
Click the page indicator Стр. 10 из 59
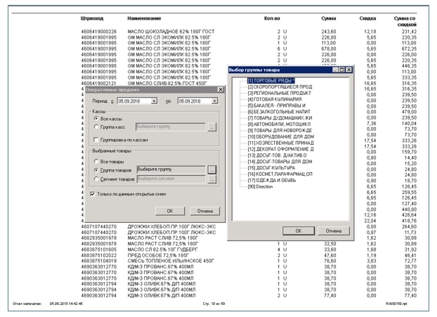214,304
